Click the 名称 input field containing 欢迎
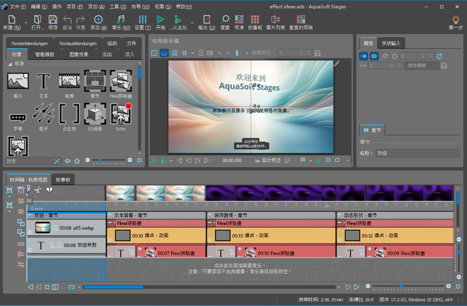 point(417,153)
